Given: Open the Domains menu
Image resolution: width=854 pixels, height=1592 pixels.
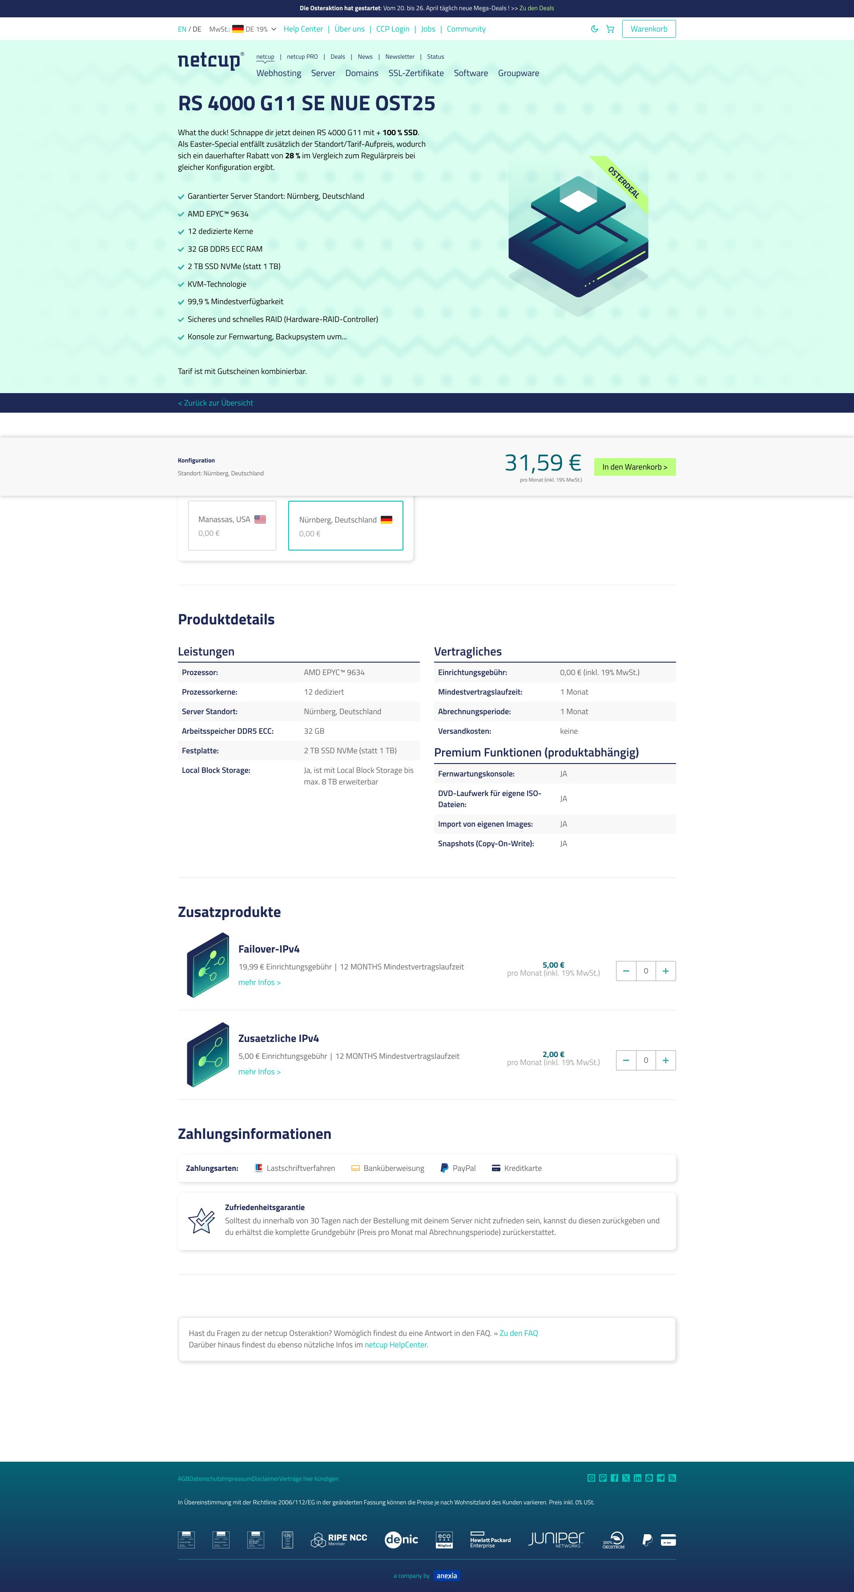Looking at the screenshot, I should click(x=362, y=73).
